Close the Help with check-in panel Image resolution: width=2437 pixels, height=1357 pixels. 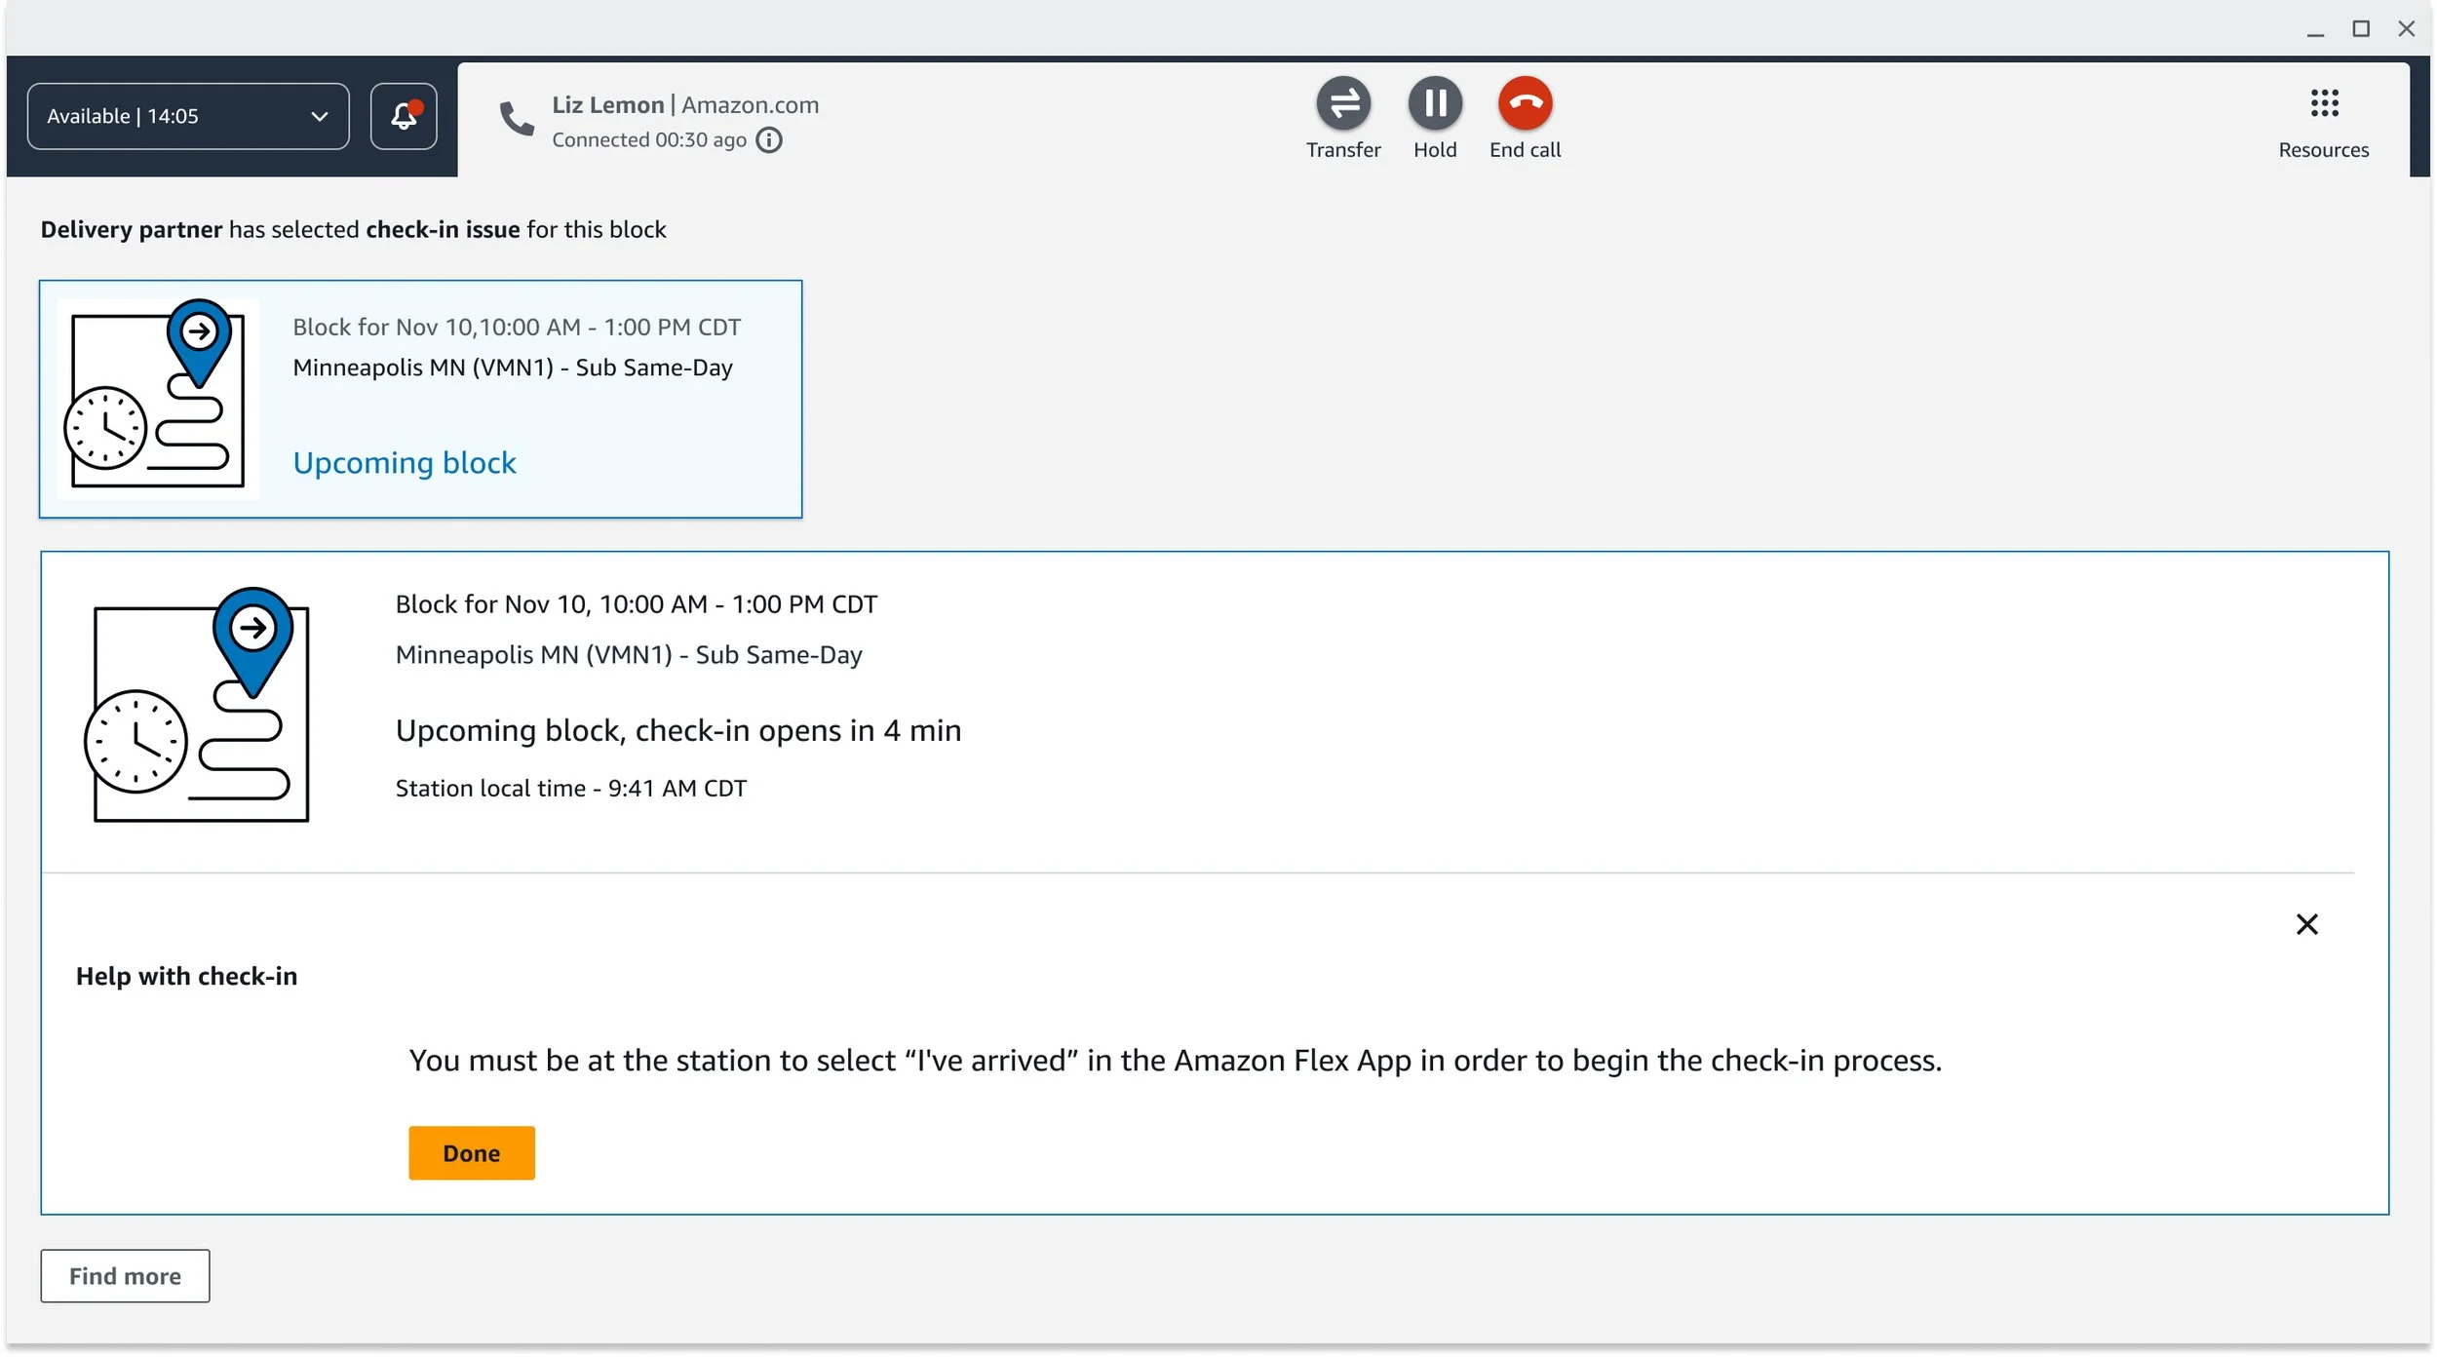pyautogui.click(x=2306, y=924)
